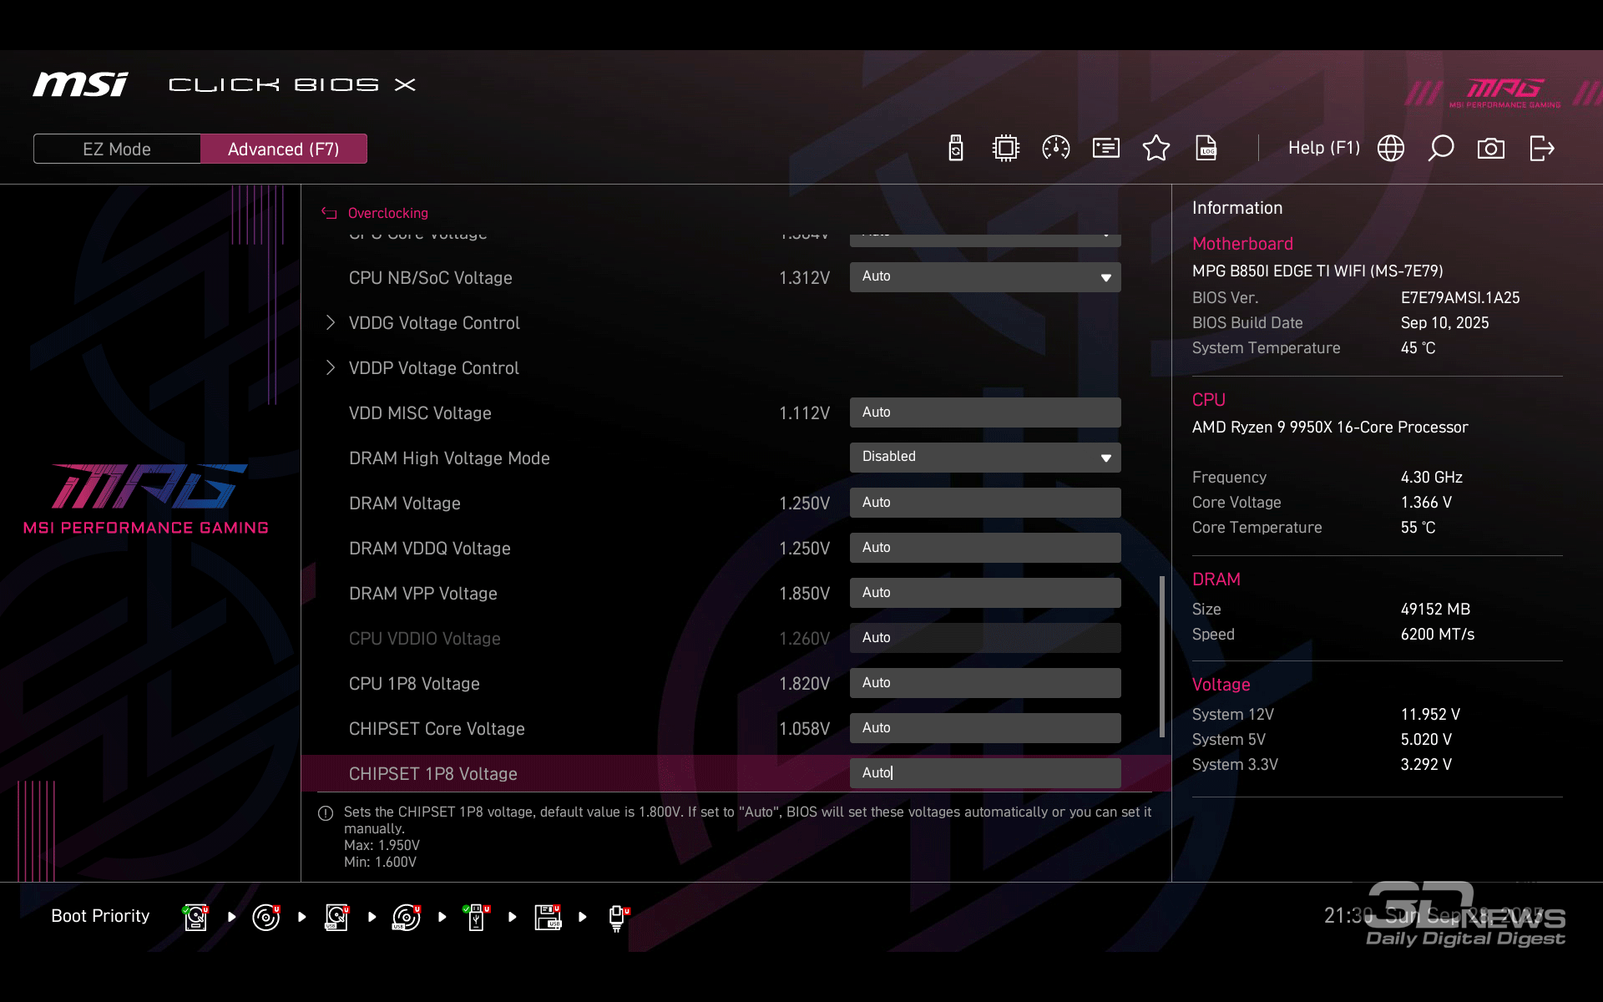
Task: Take a screenshot with camera icon
Action: click(1491, 149)
